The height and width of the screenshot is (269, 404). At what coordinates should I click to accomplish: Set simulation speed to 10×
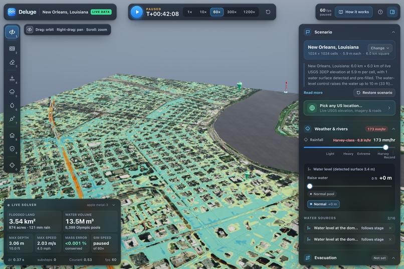203,12
